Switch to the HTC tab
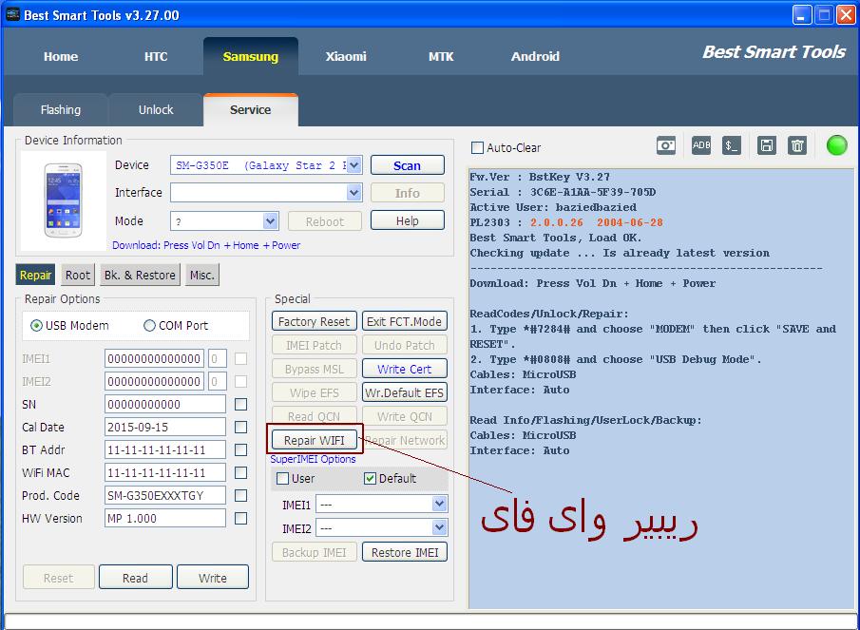The width and height of the screenshot is (860, 630). pos(156,56)
